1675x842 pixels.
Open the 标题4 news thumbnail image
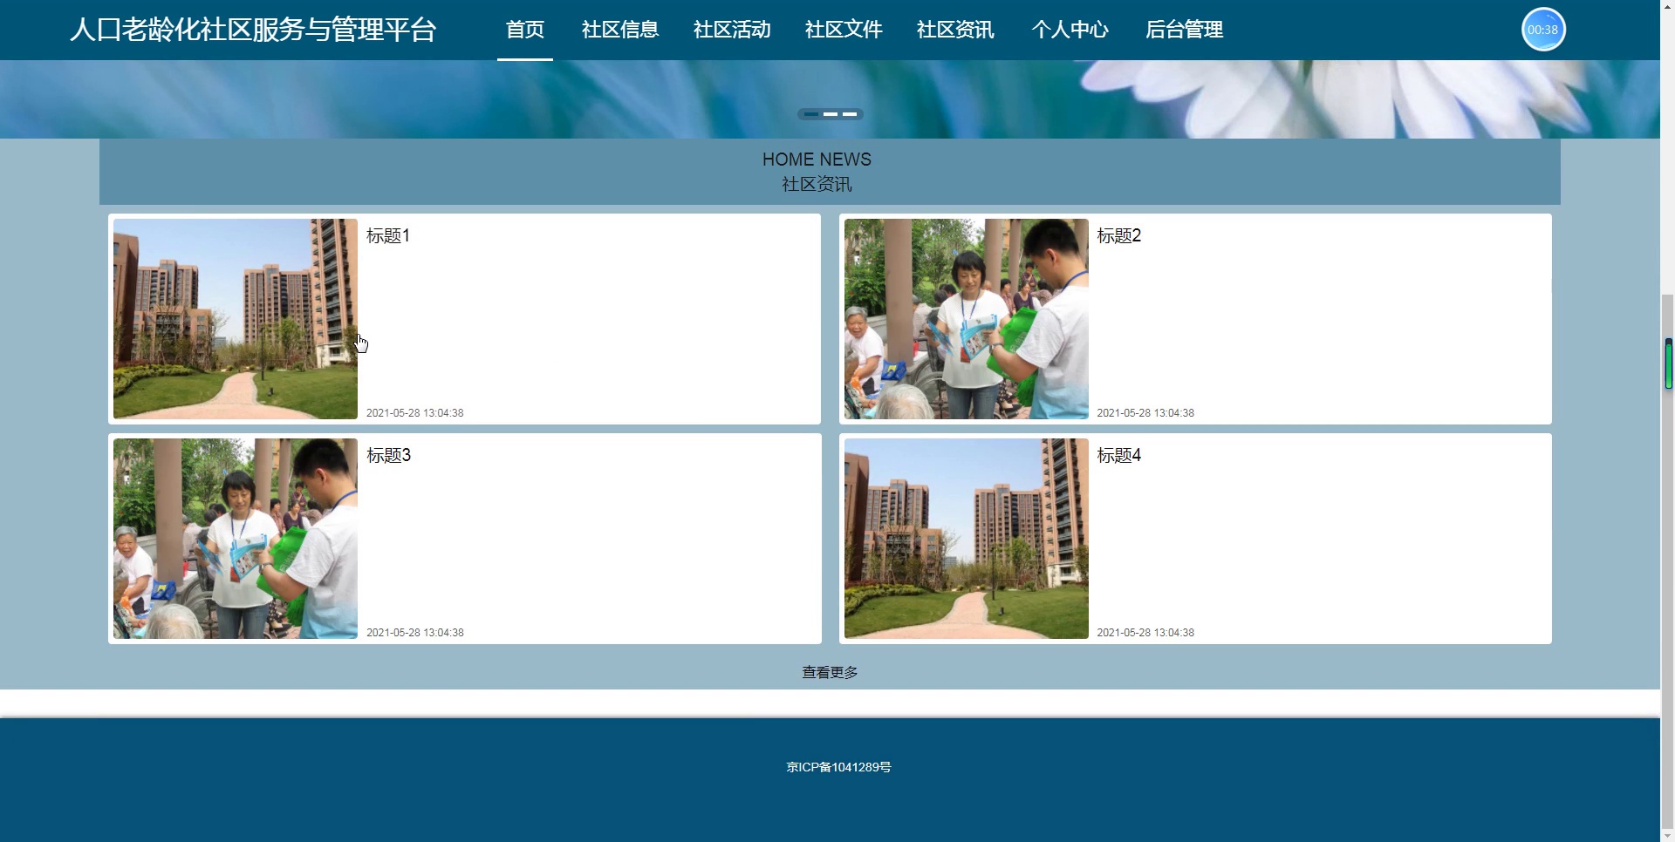(966, 539)
